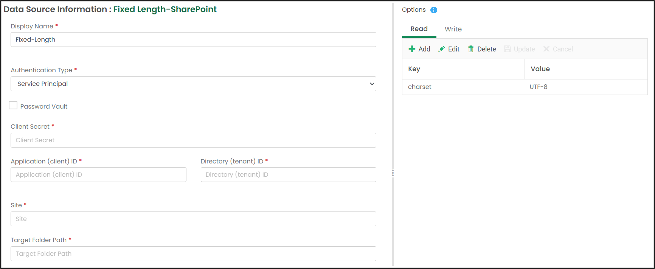Click the Target Folder Path field
The image size is (655, 269).
(193, 254)
